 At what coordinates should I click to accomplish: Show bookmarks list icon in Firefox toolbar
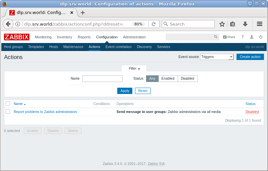point(232,24)
